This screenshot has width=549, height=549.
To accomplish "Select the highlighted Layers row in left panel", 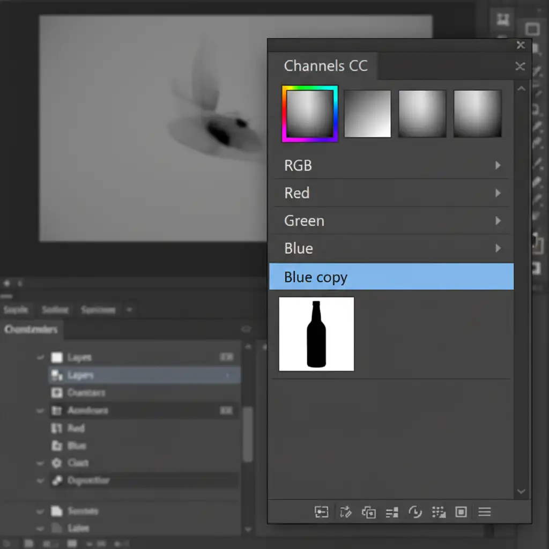I will coord(144,375).
